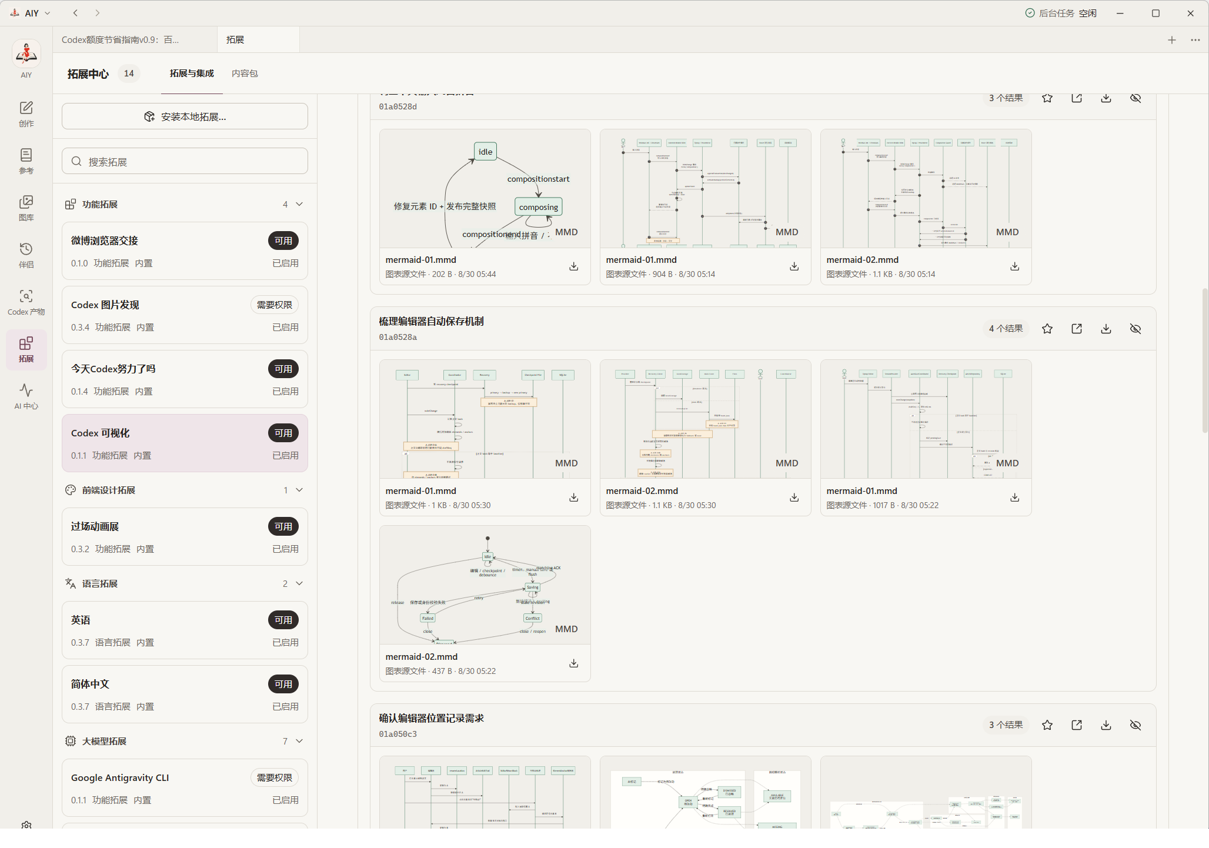
Task: Open 后台任务 status indicator
Action: [x=1061, y=13]
